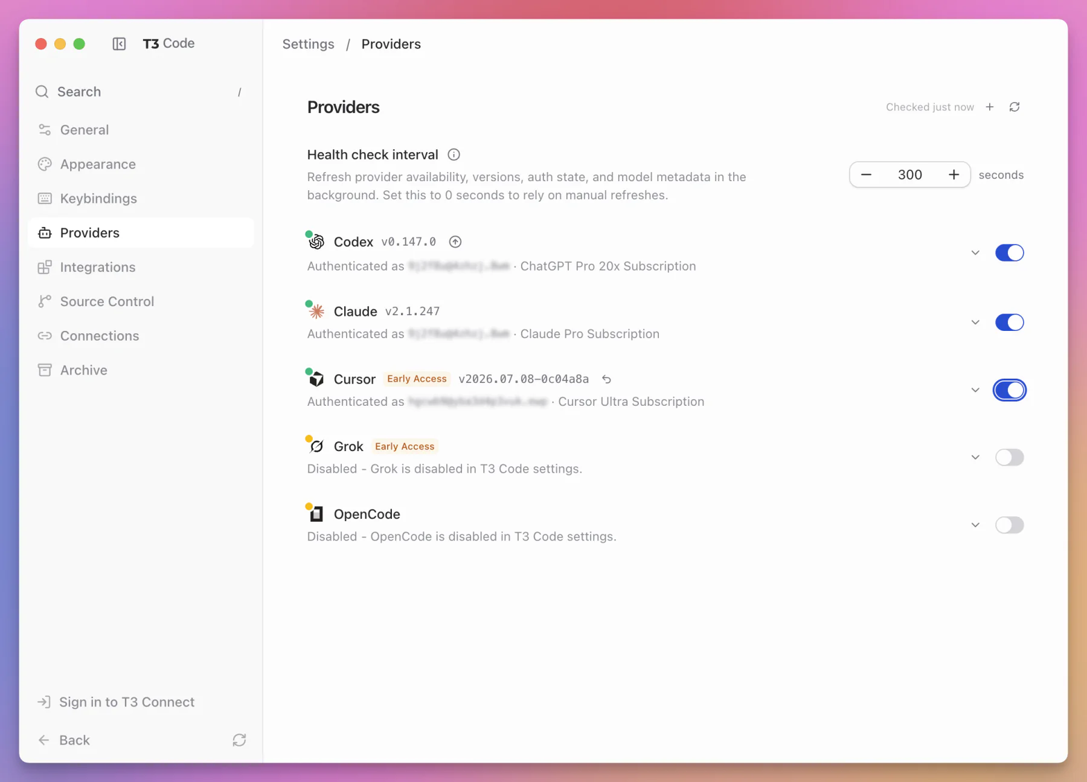Click the Codex logo icon
Viewport: 1087px width, 782px height.
(x=316, y=242)
